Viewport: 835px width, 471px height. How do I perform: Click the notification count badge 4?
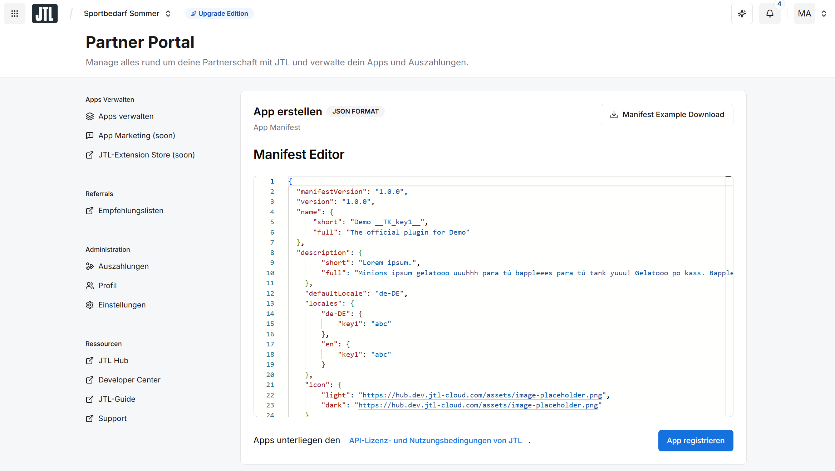click(x=779, y=4)
